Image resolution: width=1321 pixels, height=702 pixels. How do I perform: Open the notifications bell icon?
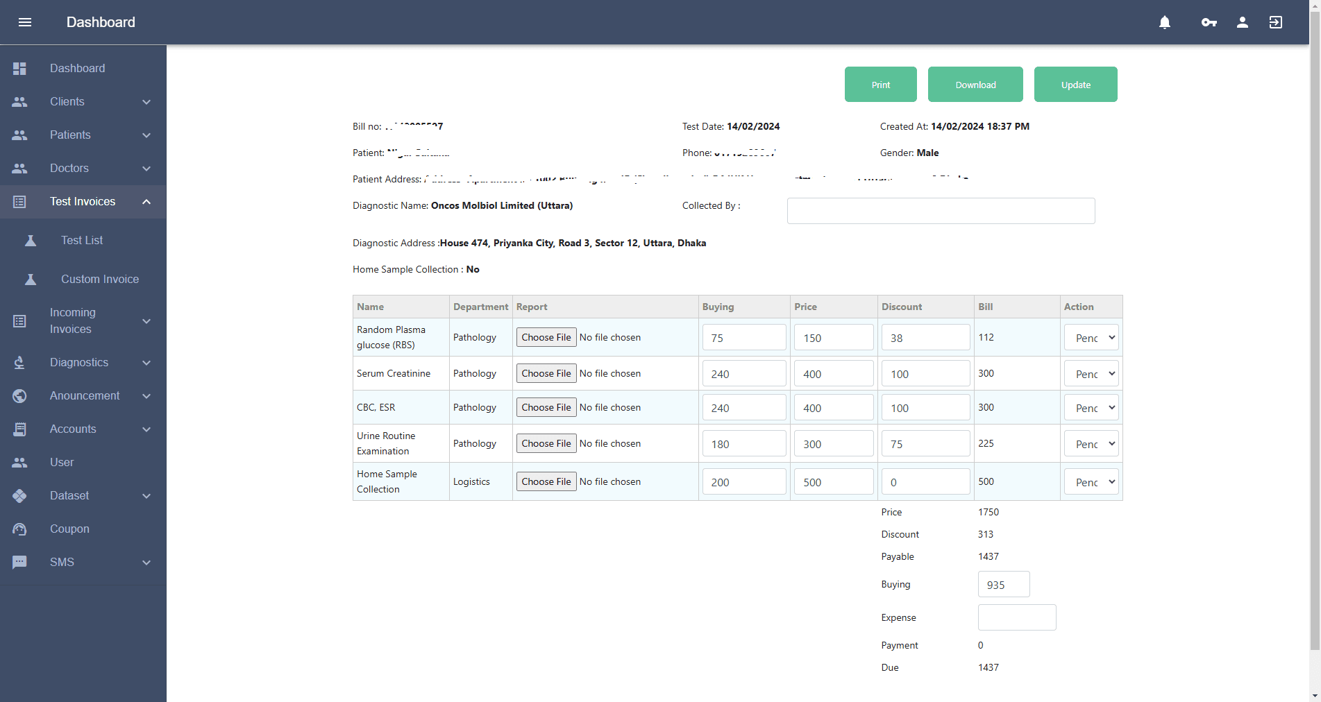click(1165, 22)
